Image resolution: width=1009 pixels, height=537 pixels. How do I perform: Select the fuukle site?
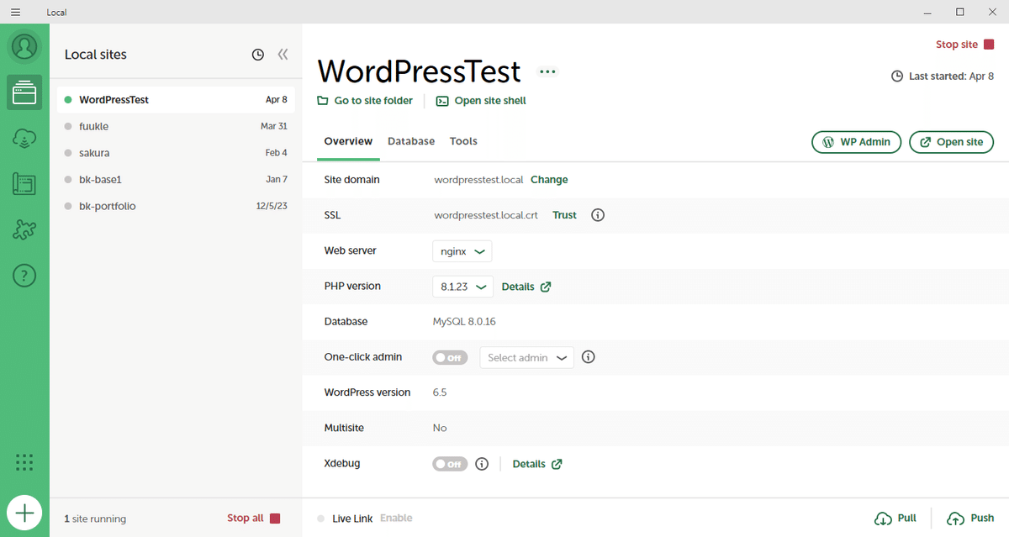coord(176,126)
